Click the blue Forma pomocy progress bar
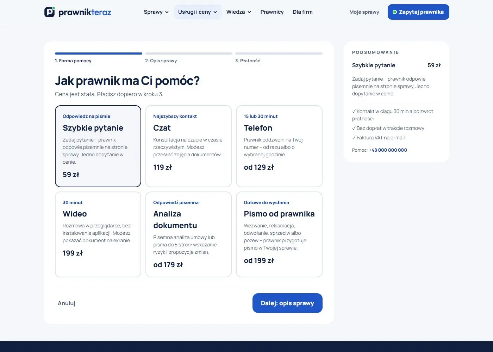Screen dimensions: 493x352 (x=99, y=54)
